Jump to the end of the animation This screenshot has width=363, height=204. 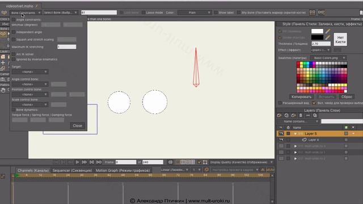tap(92, 162)
